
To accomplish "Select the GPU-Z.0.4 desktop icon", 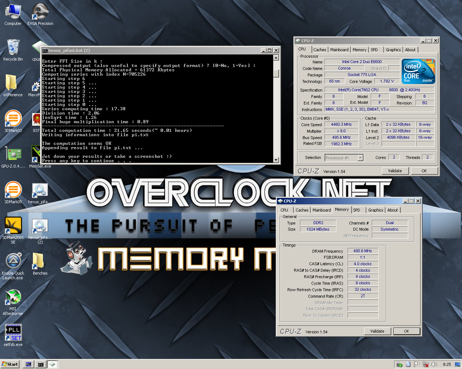I will tap(13, 157).
